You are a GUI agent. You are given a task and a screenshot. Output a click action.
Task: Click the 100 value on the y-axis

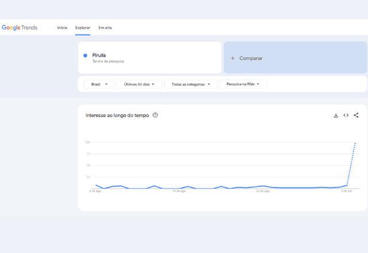(87, 142)
